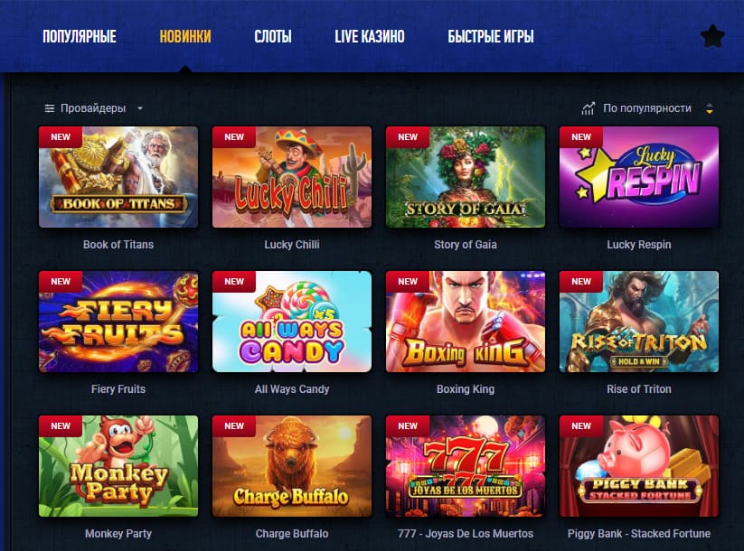Launch the Book of Titans game thumbnail
744x551 pixels.
(118, 177)
